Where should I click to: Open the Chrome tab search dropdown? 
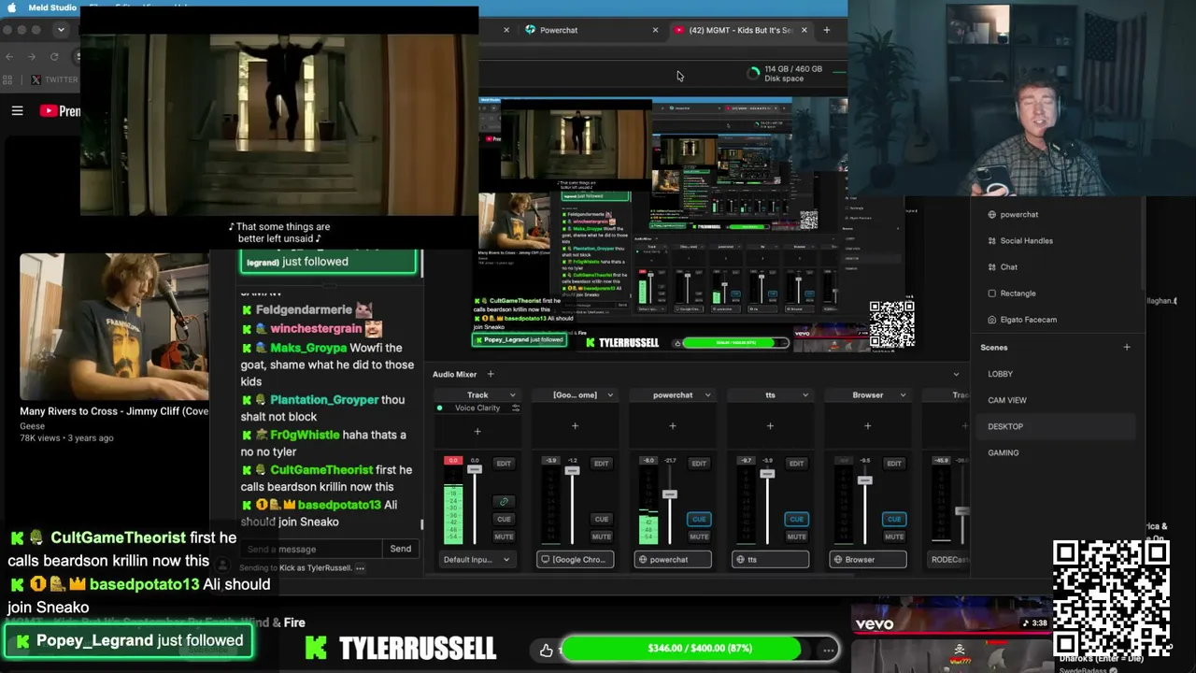pyautogui.click(x=61, y=30)
